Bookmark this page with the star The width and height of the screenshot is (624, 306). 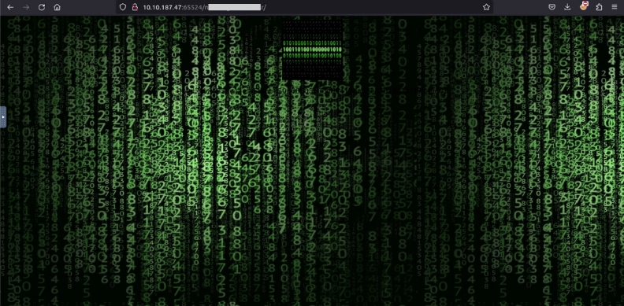point(486,7)
